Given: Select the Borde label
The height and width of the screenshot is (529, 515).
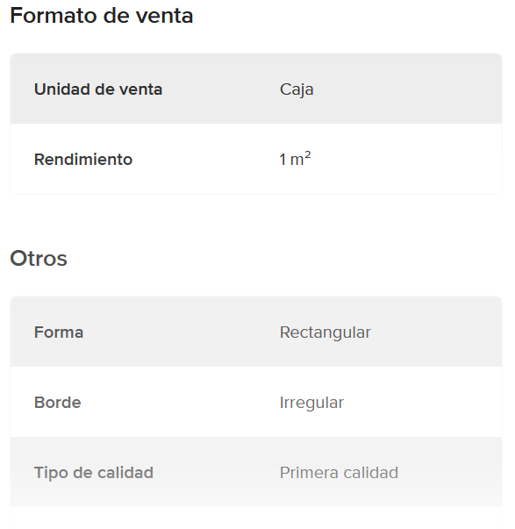Looking at the screenshot, I should (58, 403).
